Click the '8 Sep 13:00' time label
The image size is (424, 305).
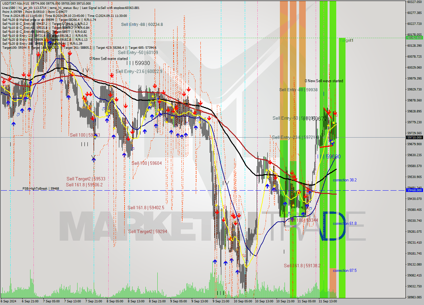pos(136,301)
